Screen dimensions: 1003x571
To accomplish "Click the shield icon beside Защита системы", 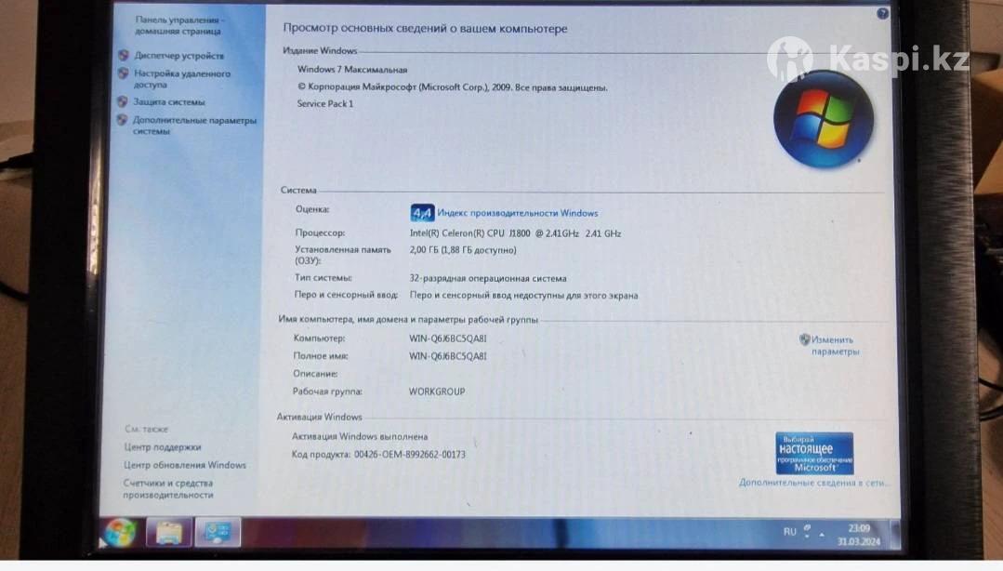I will [x=123, y=102].
